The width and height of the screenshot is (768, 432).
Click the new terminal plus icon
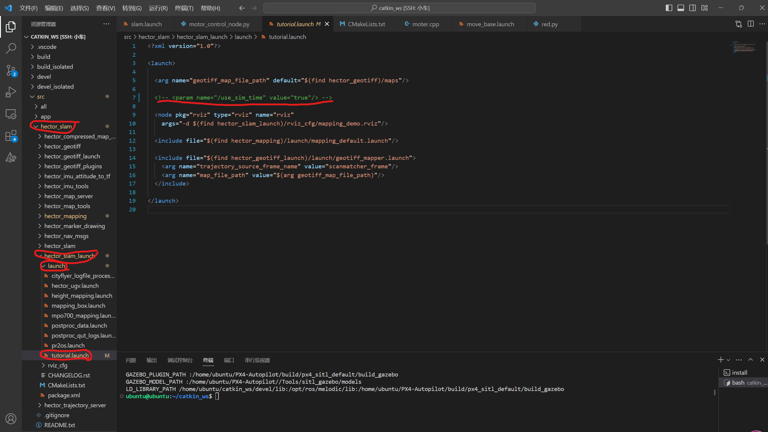pyautogui.click(x=721, y=360)
